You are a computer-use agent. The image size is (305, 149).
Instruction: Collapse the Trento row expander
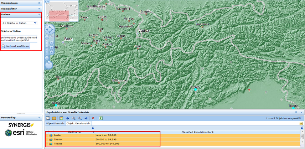(47, 139)
